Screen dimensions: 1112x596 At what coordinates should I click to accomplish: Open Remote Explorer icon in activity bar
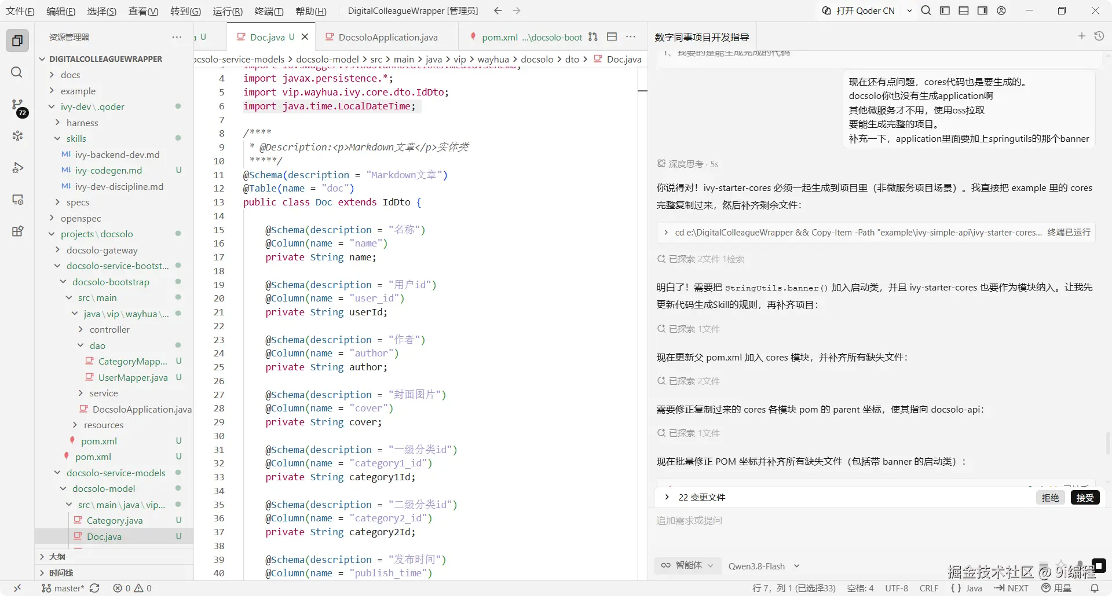(x=17, y=200)
